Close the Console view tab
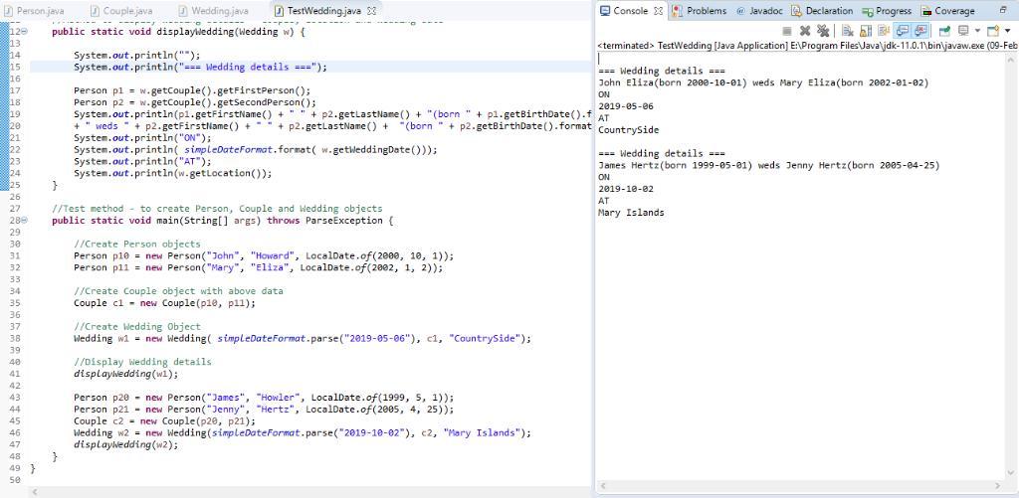1019x498 pixels. click(658, 10)
